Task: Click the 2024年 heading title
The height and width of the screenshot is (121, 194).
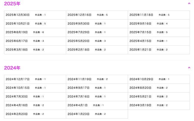Action: 12,68
